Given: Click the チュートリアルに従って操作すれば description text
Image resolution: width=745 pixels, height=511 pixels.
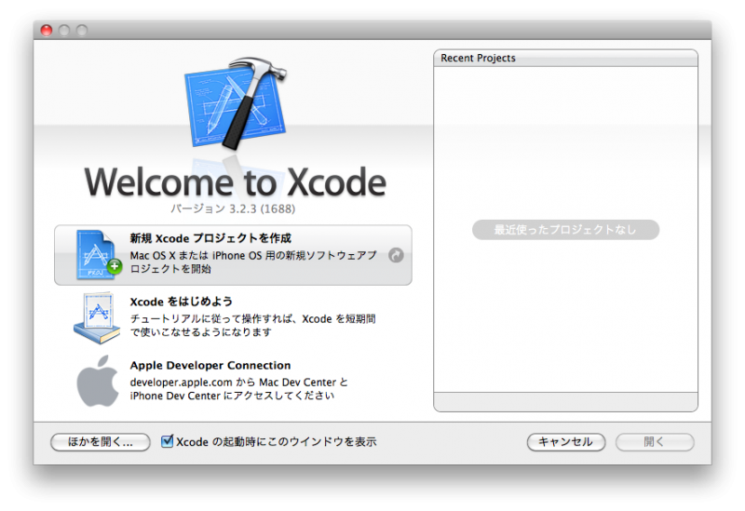Looking at the screenshot, I should click(252, 326).
